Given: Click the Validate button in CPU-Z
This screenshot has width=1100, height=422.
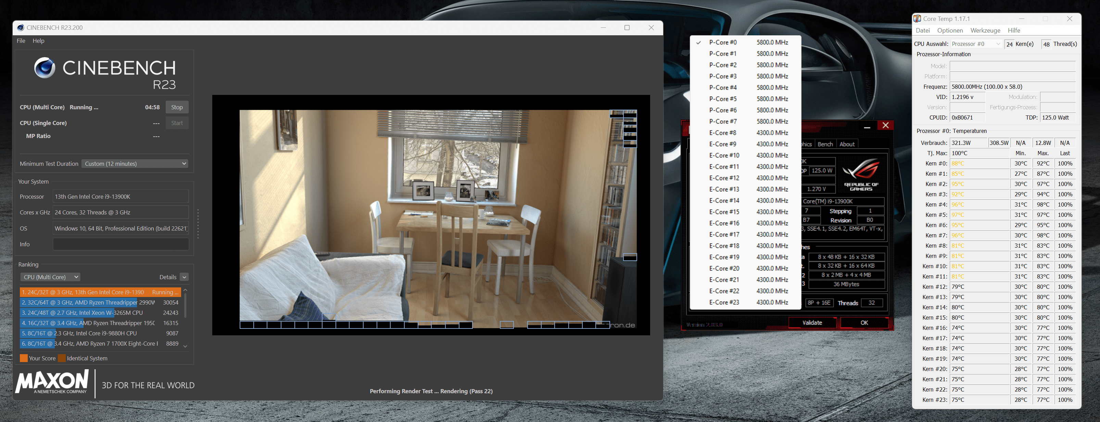Looking at the screenshot, I should pyautogui.click(x=812, y=322).
